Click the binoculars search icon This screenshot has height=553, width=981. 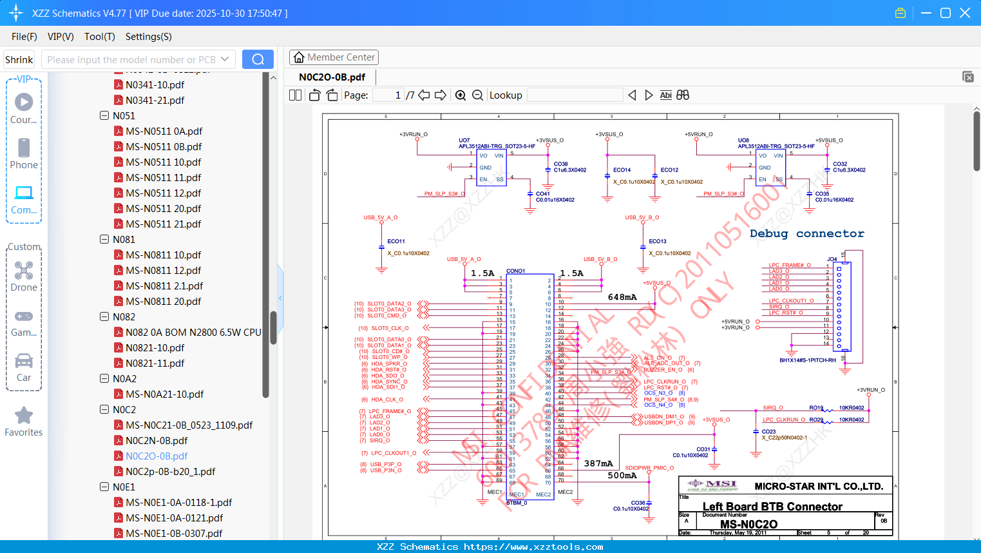pos(683,95)
